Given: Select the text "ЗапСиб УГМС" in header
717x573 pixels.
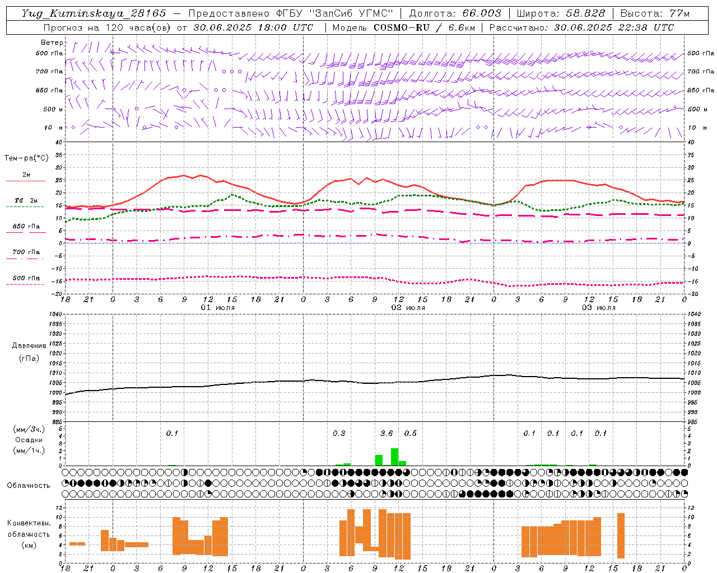Looking at the screenshot, I should 351,13.
